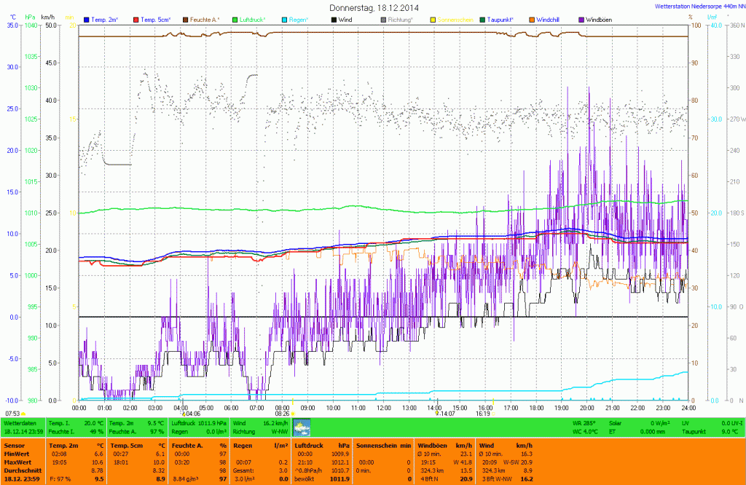The height and width of the screenshot is (485, 746).
Task: Select the Wetterdaten header in the green panel
Action: click(20, 422)
